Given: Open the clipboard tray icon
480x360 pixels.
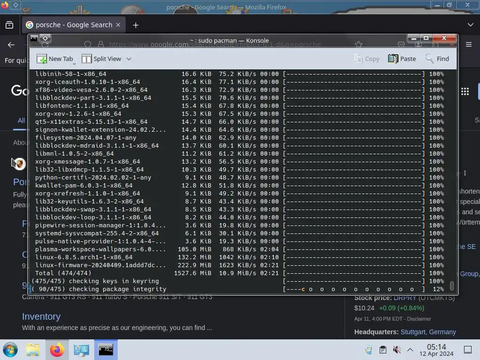Looking at the screenshot, I should [383, 350].
